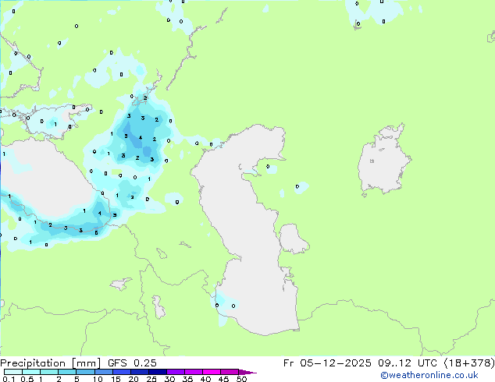The image size is (495, 382).
Task: Click the 10–15 mm legend color swatch
Action: coord(104,372)
